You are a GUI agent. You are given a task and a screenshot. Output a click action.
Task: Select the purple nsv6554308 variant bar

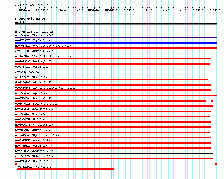pyautogui.click(x=116, y=38)
